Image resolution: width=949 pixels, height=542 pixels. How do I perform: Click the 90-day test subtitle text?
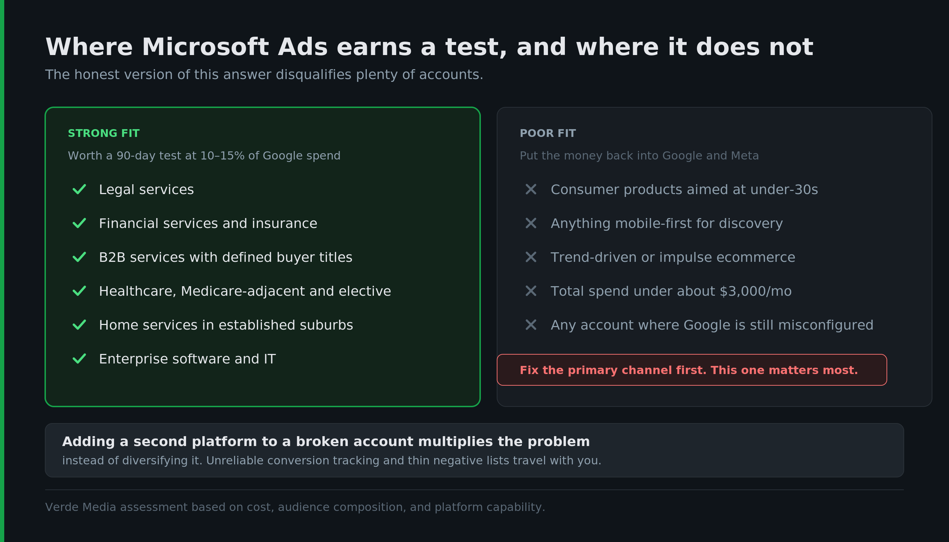coord(204,156)
